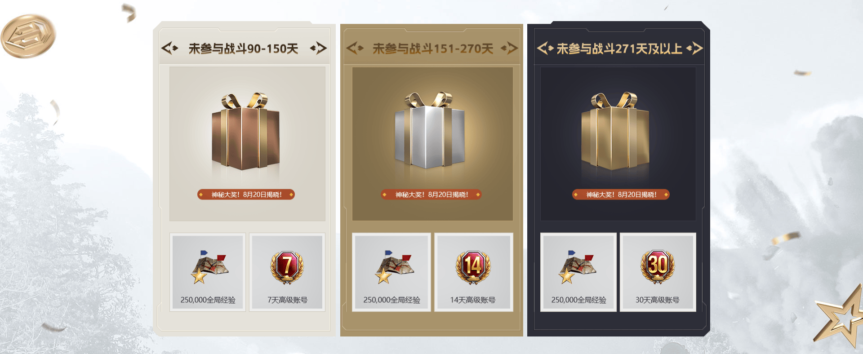Click the 神秘大奖 8月20日揭晓 badge under the silver box
The height and width of the screenshot is (354, 863).
pos(431,195)
